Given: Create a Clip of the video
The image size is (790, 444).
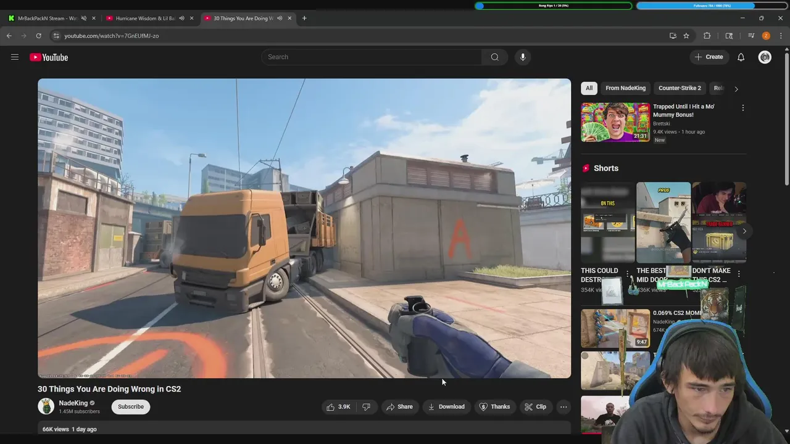Looking at the screenshot, I should (535, 407).
